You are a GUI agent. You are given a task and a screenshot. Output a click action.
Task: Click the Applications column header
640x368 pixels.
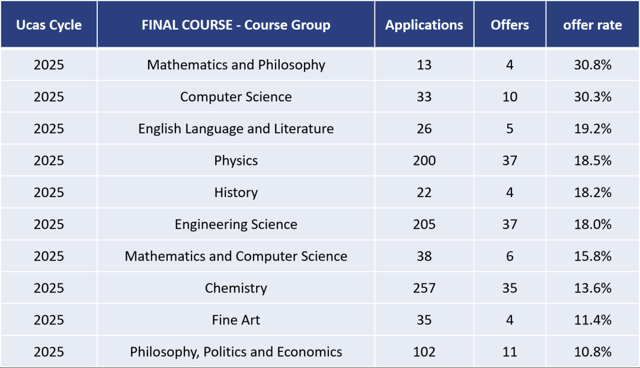pos(424,25)
